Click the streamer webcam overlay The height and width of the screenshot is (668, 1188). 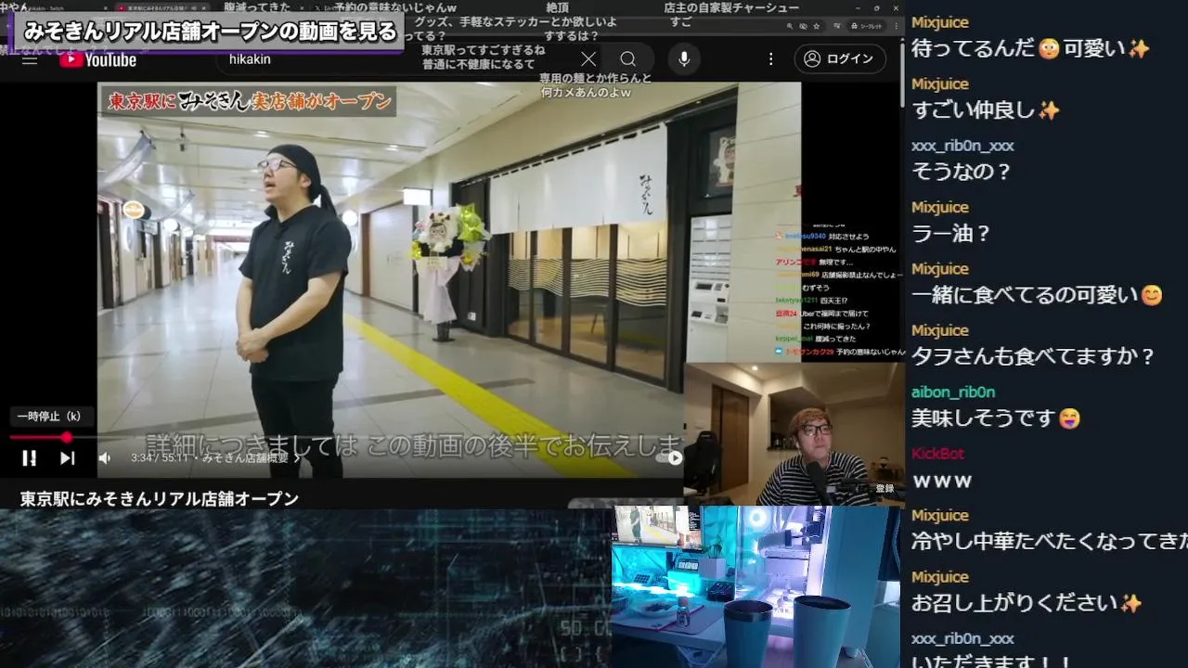pyautogui.click(x=794, y=434)
